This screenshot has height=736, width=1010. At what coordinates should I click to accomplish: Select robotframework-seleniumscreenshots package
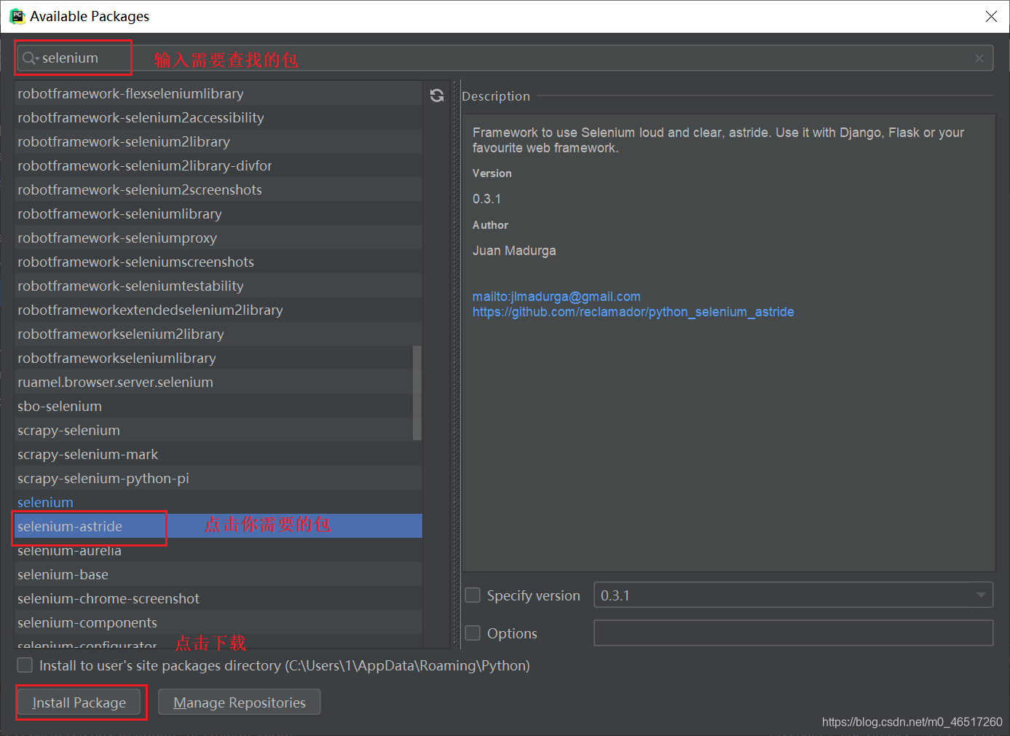[x=218, y=262]
